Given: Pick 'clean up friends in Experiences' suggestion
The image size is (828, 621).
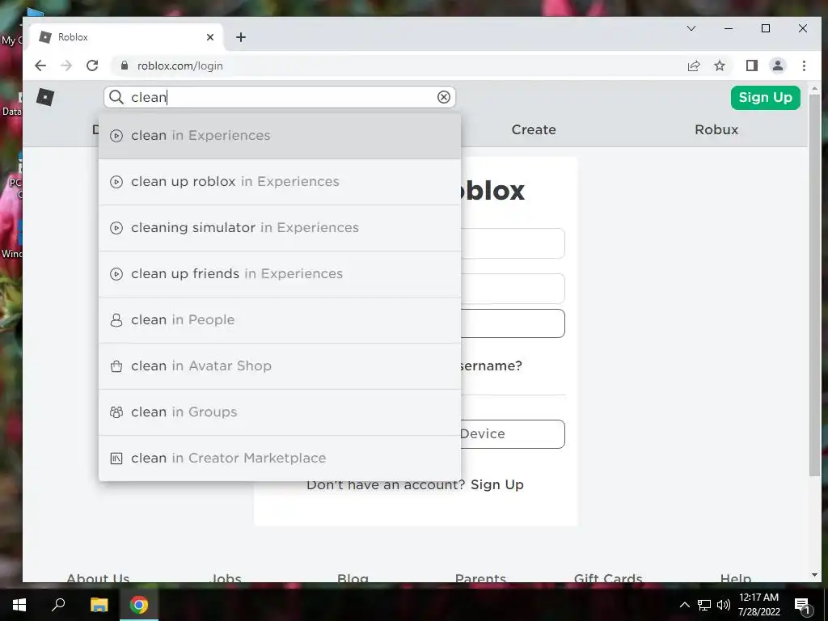Looking at the screenshot, I should (279, 274).
